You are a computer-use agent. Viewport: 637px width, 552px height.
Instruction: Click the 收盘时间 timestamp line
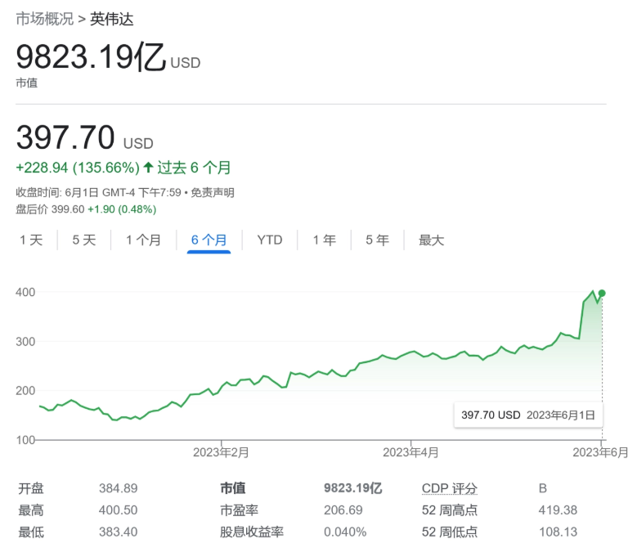point(98,192)
